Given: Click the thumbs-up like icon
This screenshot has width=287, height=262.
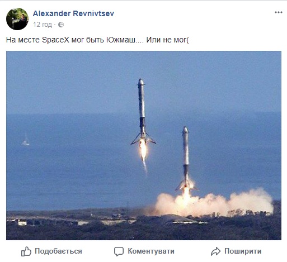Looking at the screenshot, I should [26, 251].
